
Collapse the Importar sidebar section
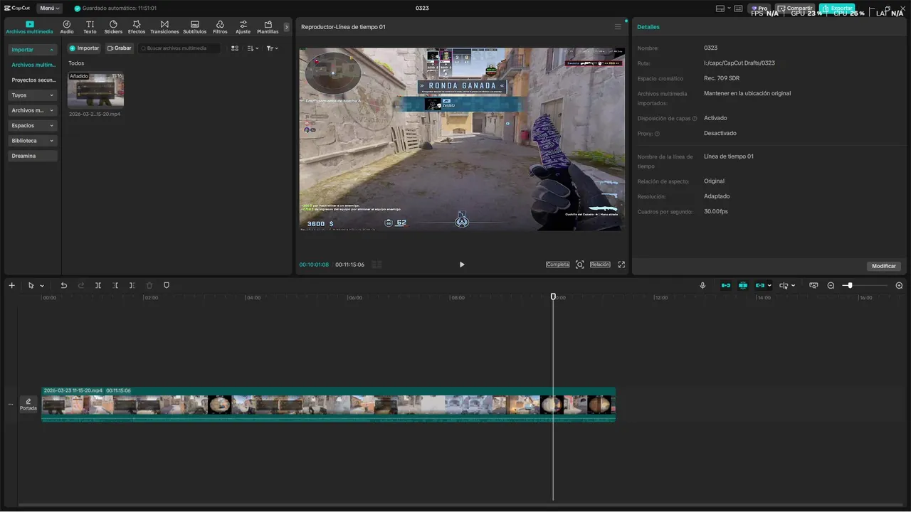33,50
